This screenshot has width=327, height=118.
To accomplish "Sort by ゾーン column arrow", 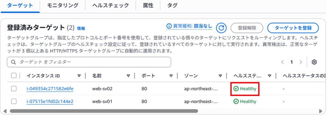I will pyautogui.click(x=220, y=76).
